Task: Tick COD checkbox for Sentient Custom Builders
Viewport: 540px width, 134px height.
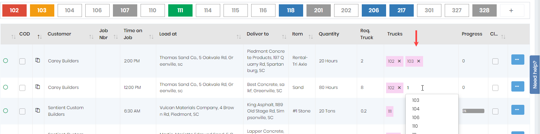Action: pyautogui.click(x=22, y=111)
